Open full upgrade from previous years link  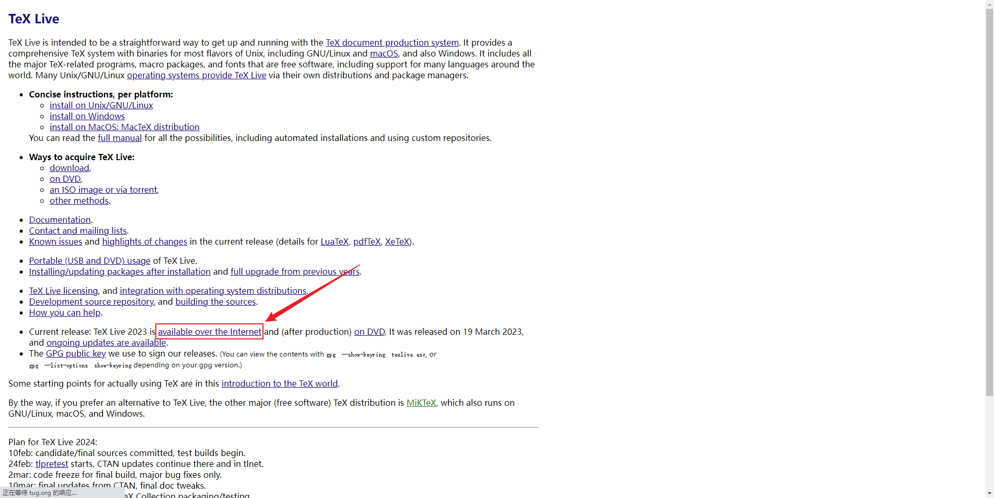(295, 272)
